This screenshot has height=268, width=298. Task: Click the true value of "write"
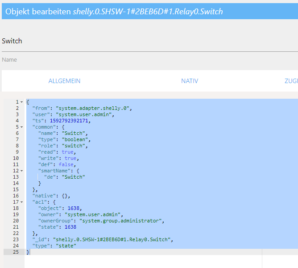[x=70, y=158]
